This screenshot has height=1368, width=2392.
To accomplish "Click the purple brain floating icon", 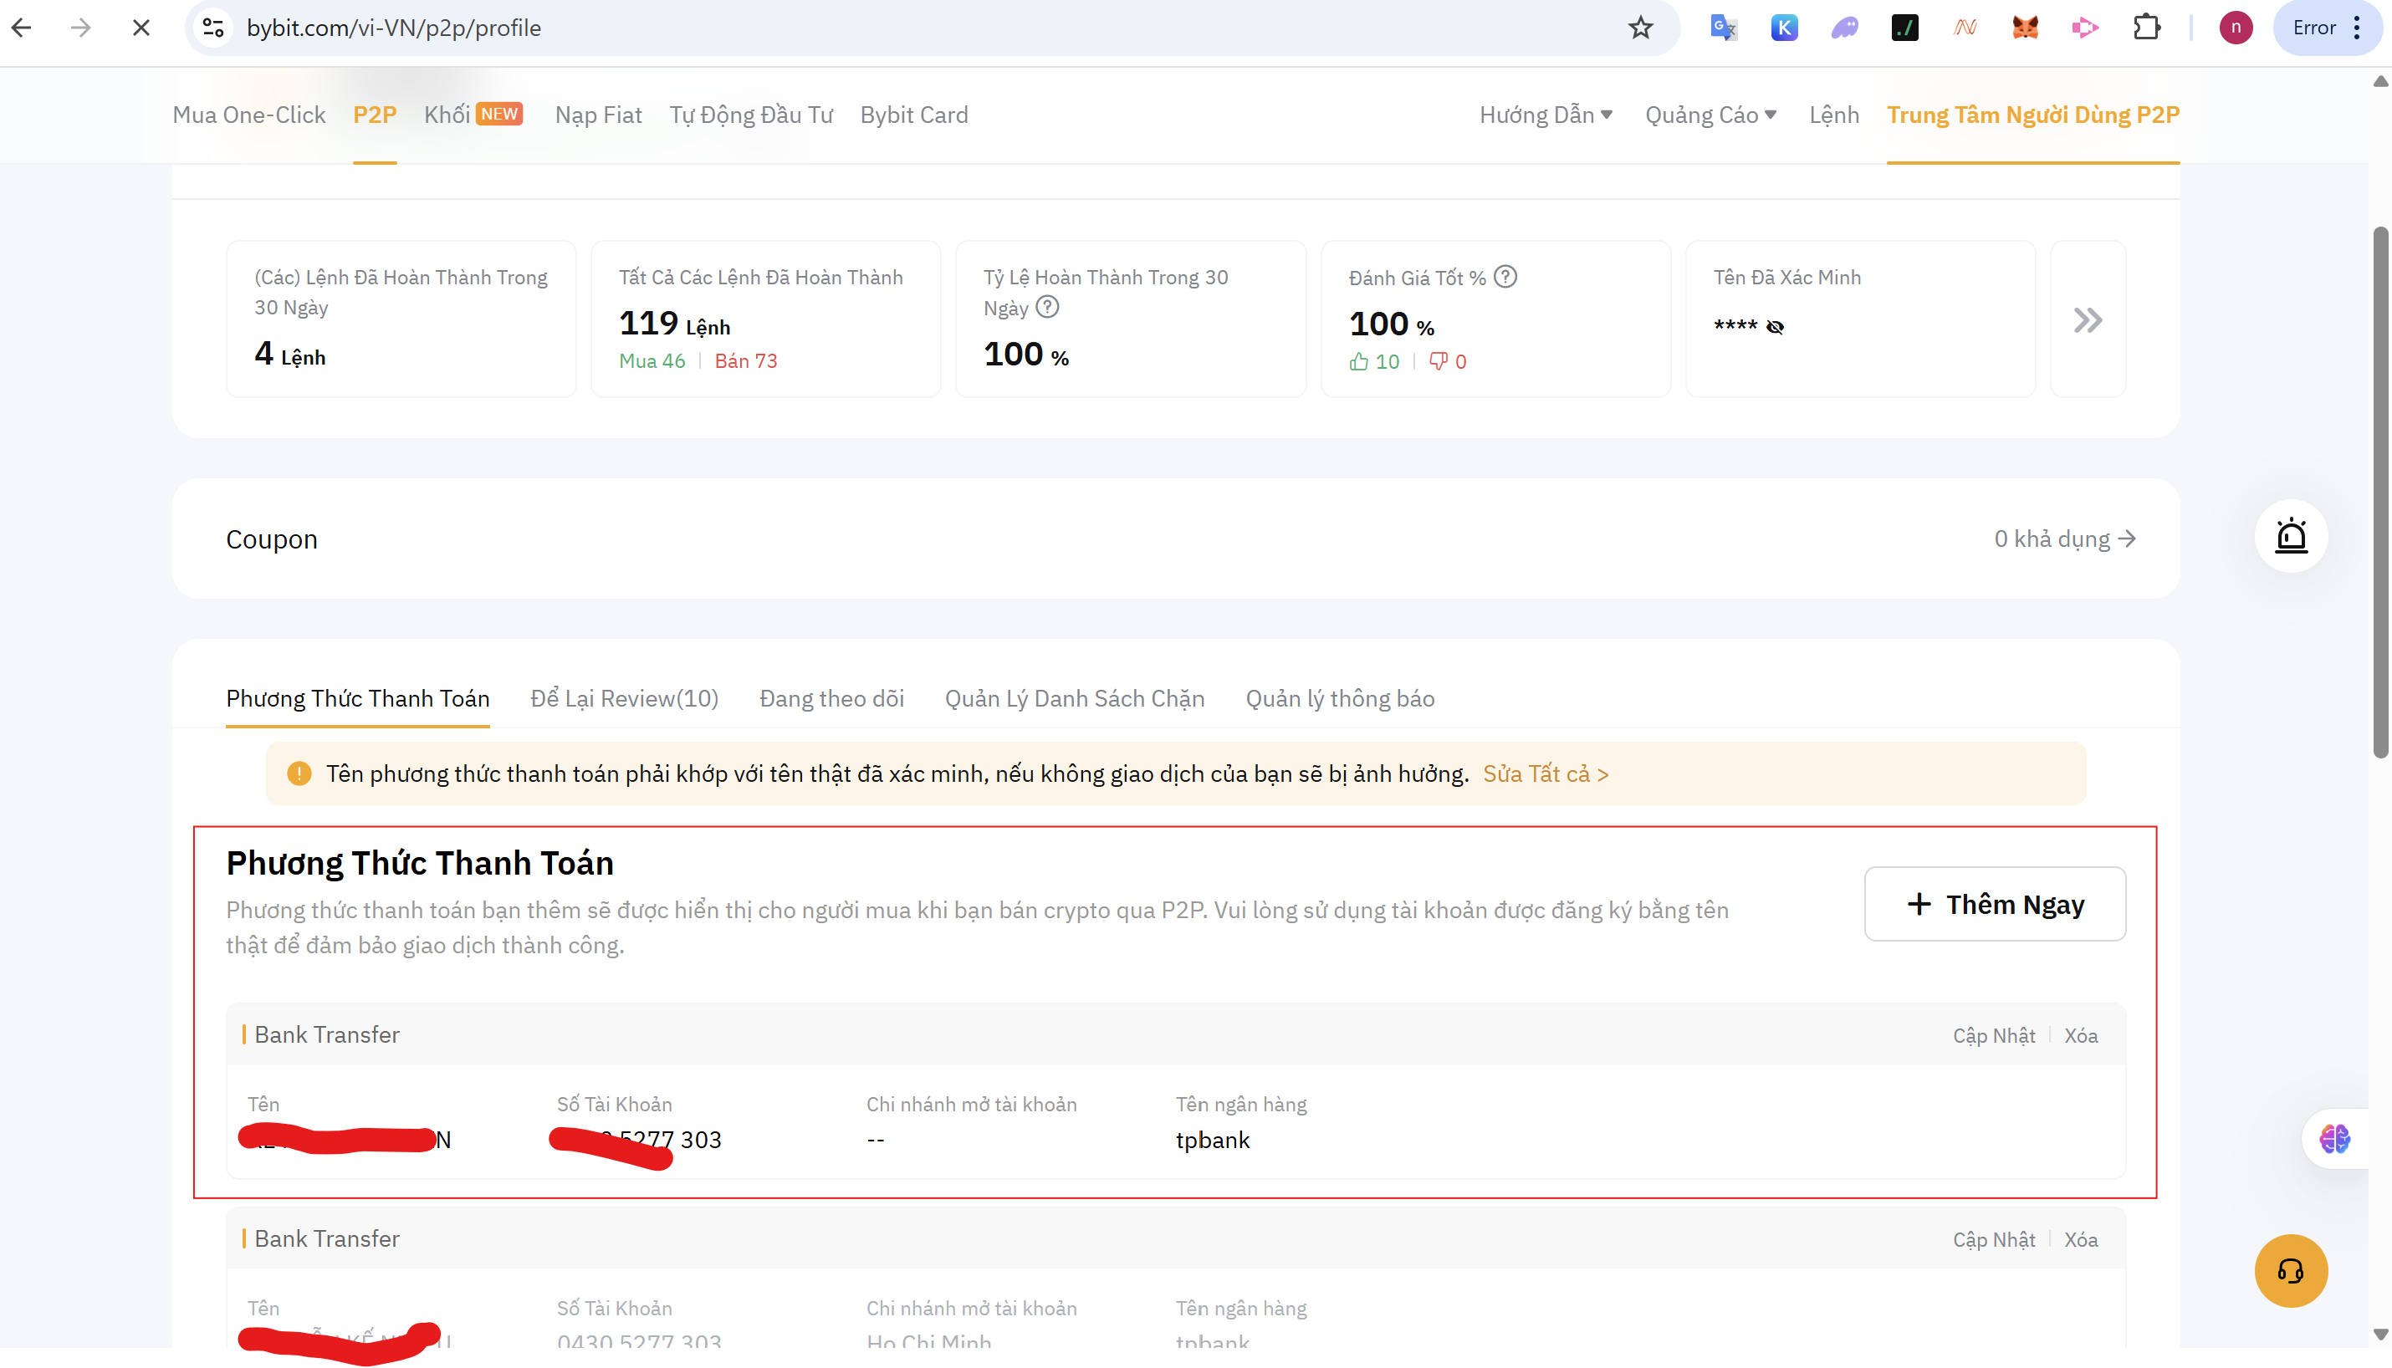I will [2333, 1139].
